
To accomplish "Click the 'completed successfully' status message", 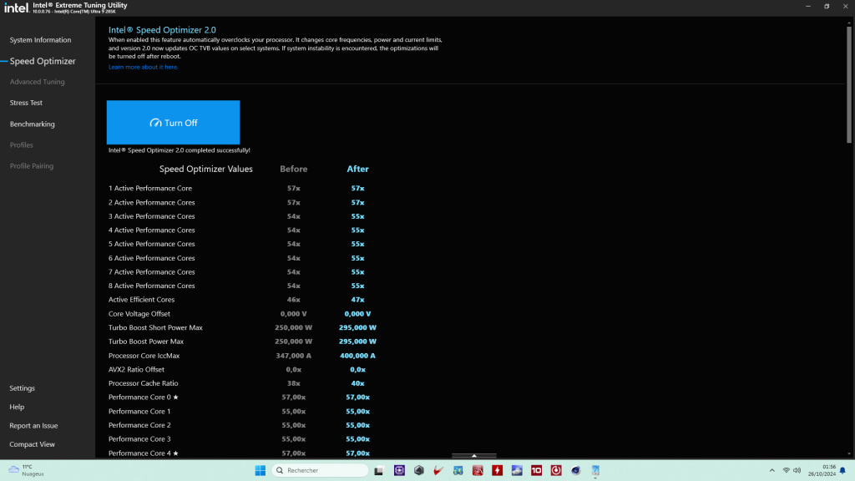I will pos(179,150).
